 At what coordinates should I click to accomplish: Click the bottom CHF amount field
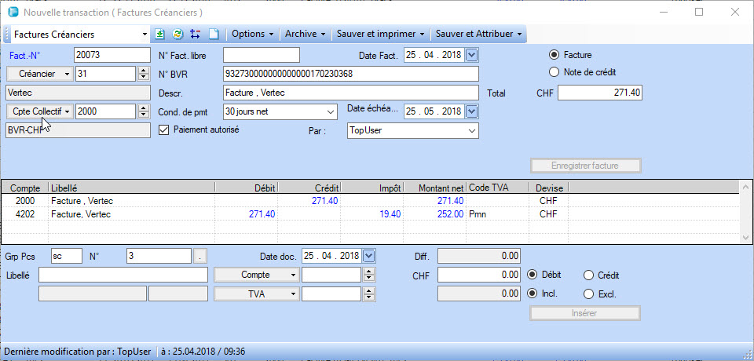[479, 275]
